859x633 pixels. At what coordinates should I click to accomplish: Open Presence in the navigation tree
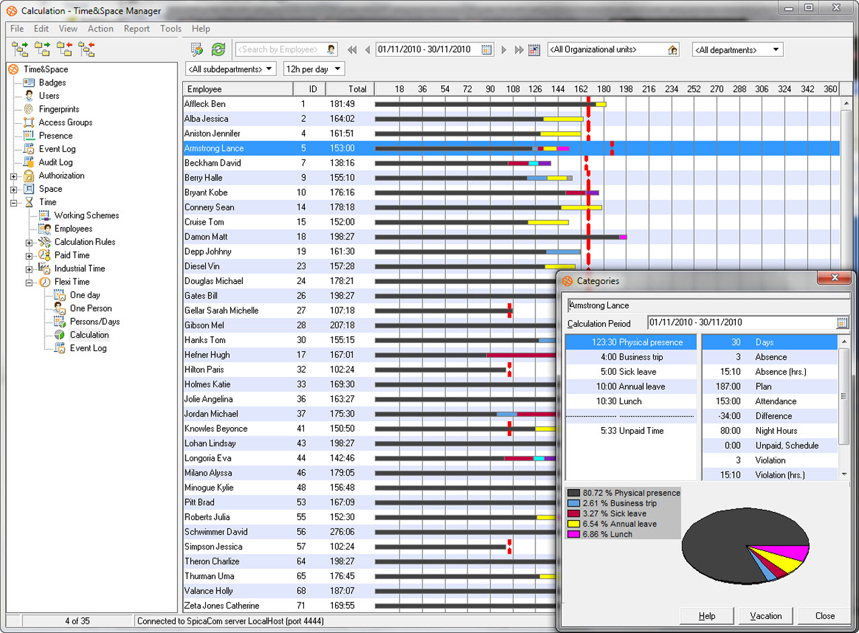56,136
